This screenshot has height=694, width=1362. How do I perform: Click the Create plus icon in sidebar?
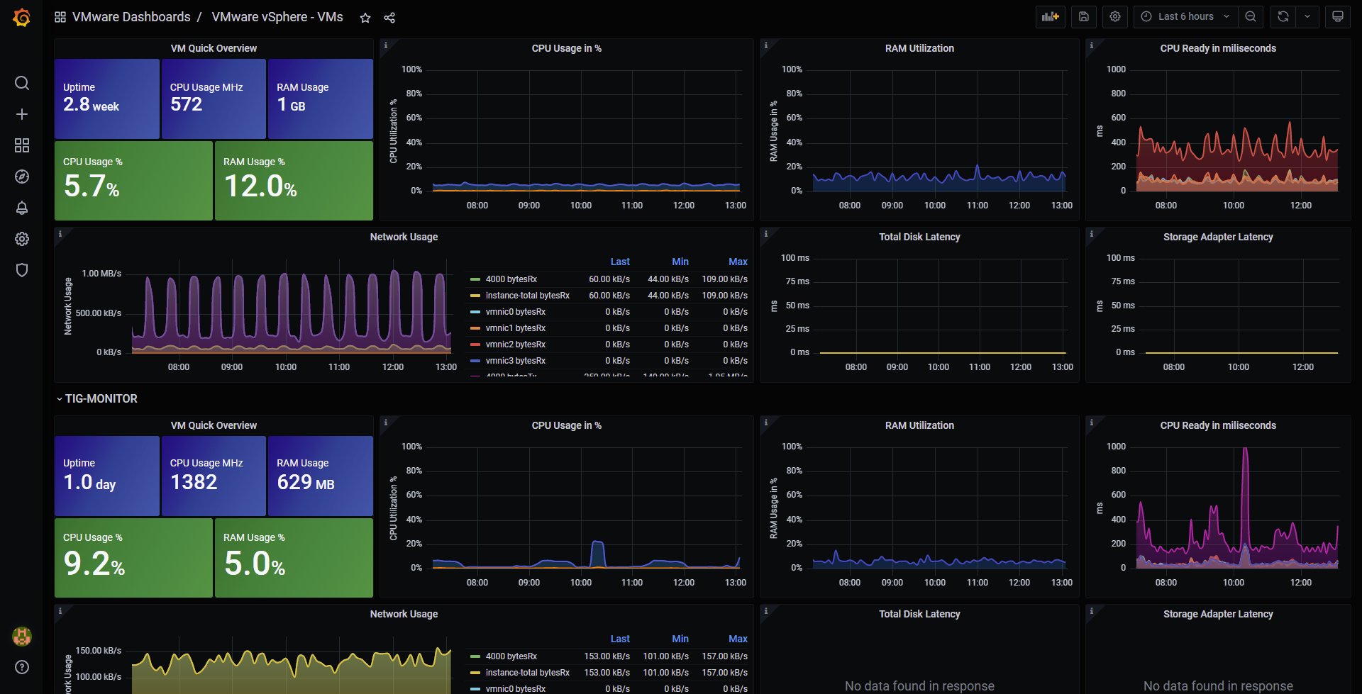[x=22, y=114]
